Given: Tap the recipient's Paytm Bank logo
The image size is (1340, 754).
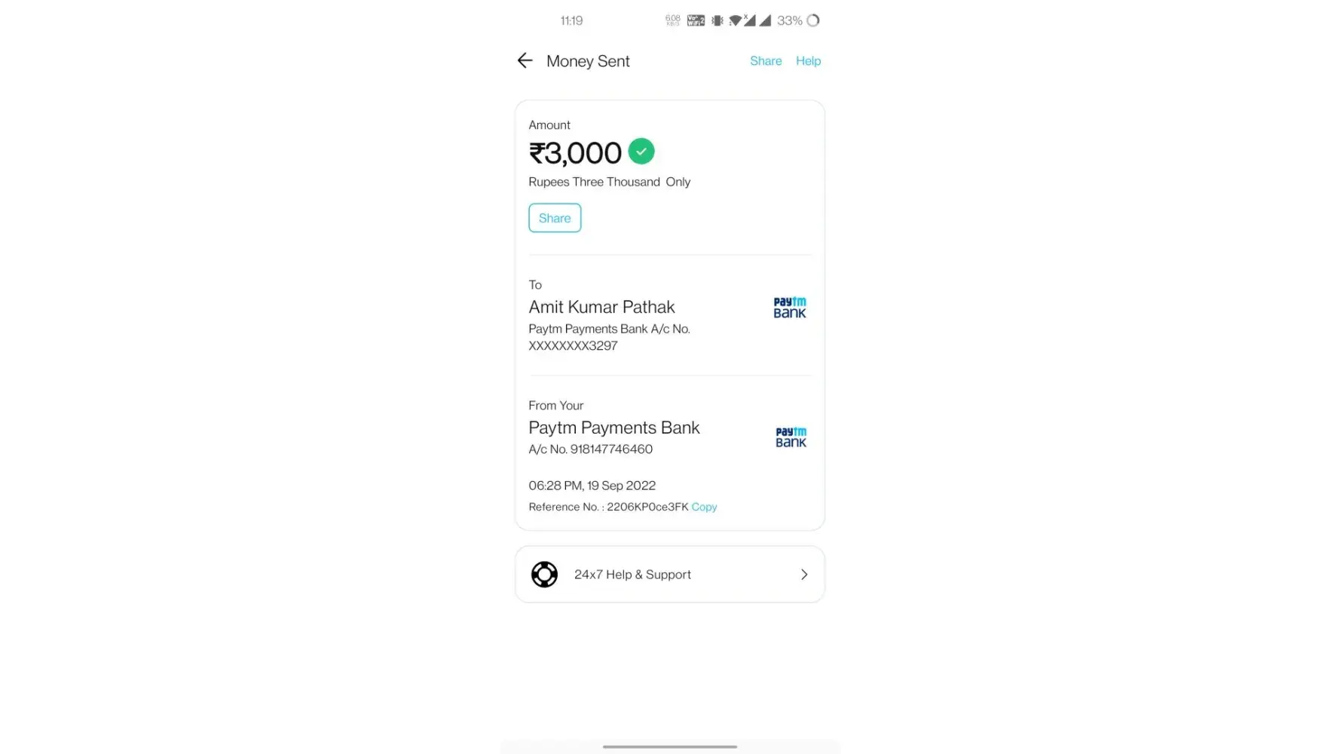Looking at the screenshot, I should (x=790, y=308).
